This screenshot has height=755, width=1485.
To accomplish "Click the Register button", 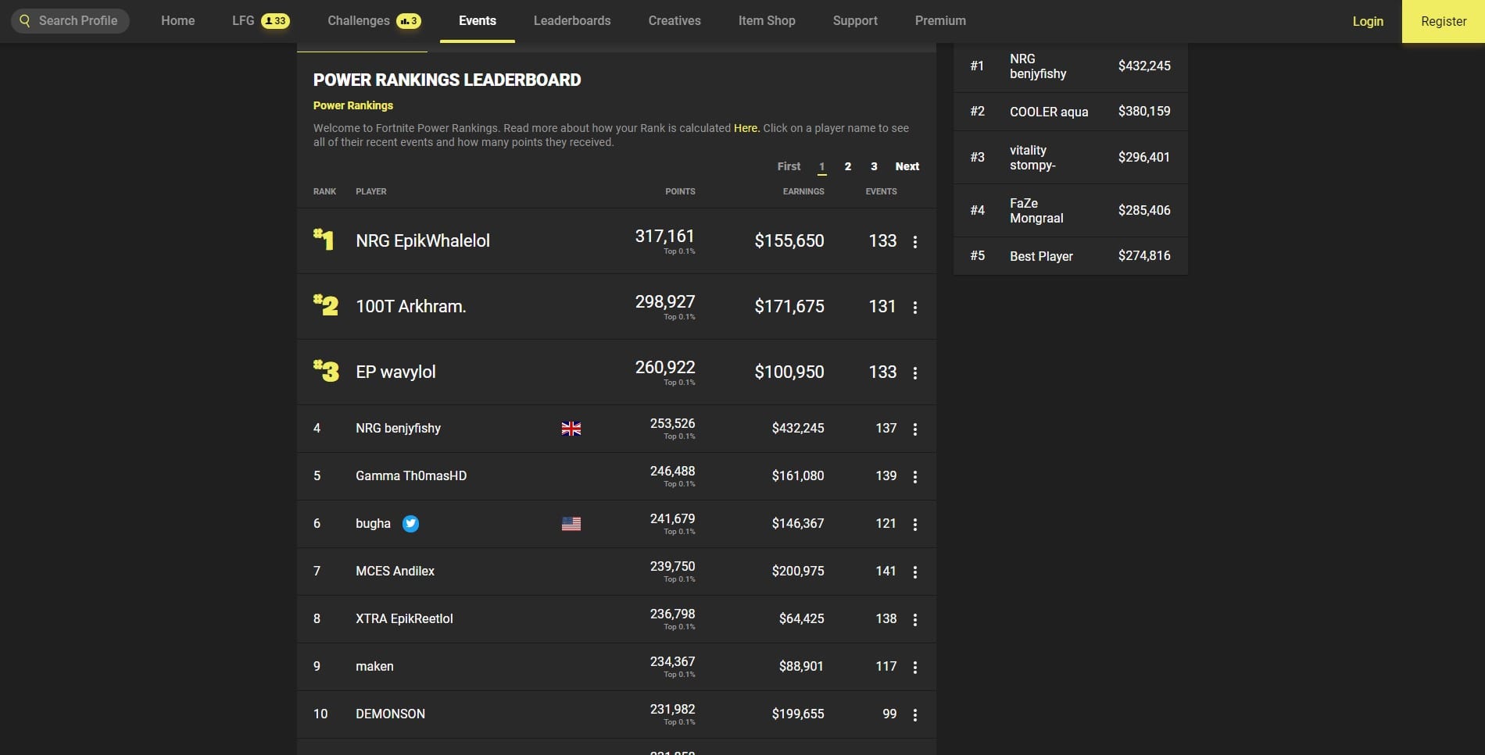I will [1443, 22].
